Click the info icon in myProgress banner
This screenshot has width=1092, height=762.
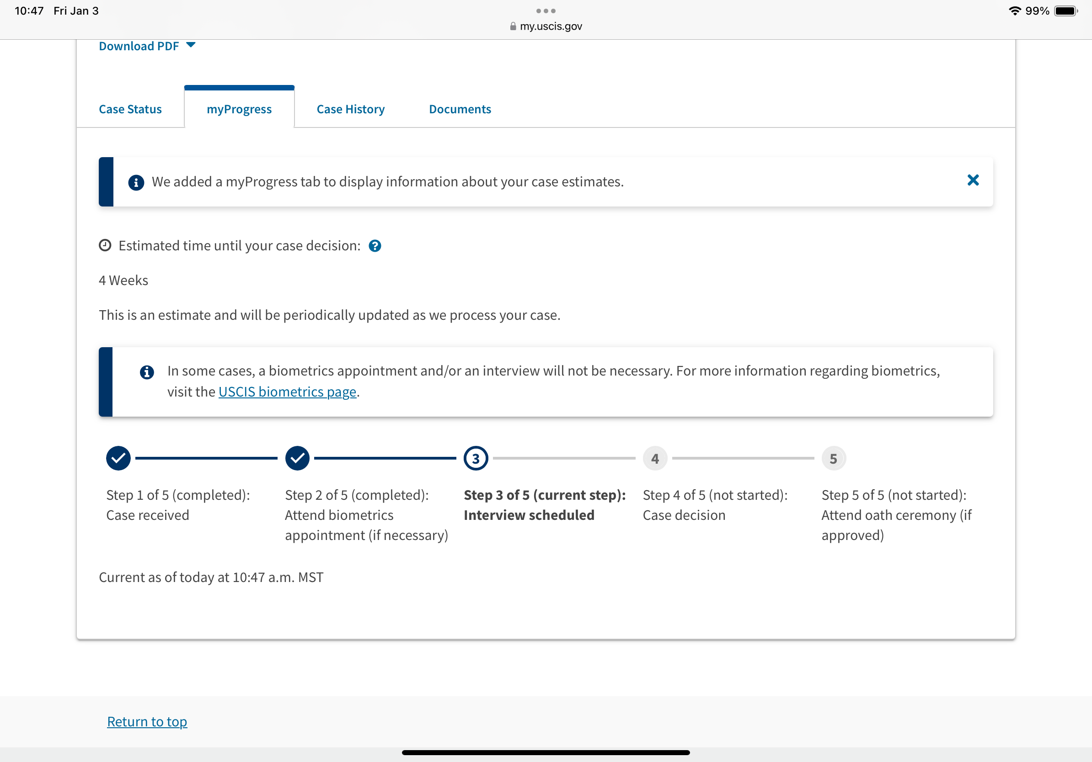point(136,182)
